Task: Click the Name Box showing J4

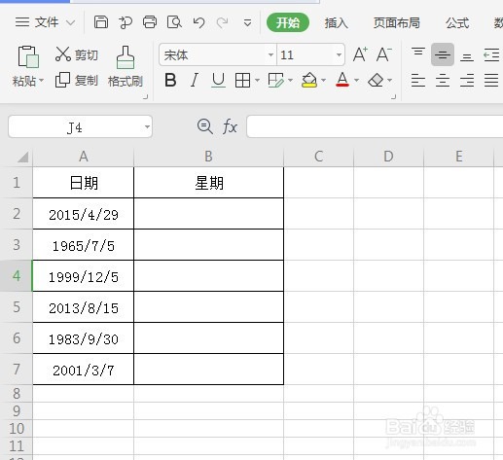Action: [74, 126]
